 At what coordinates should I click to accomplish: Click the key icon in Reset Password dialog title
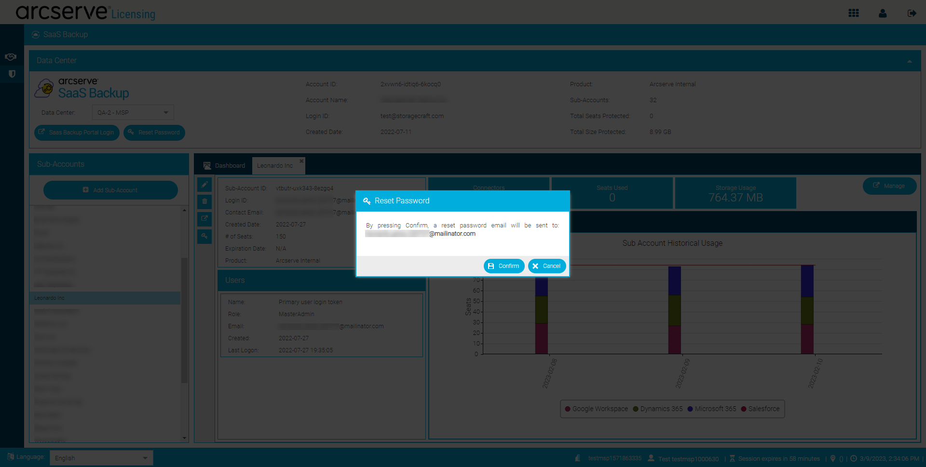(x=367, y=201)
